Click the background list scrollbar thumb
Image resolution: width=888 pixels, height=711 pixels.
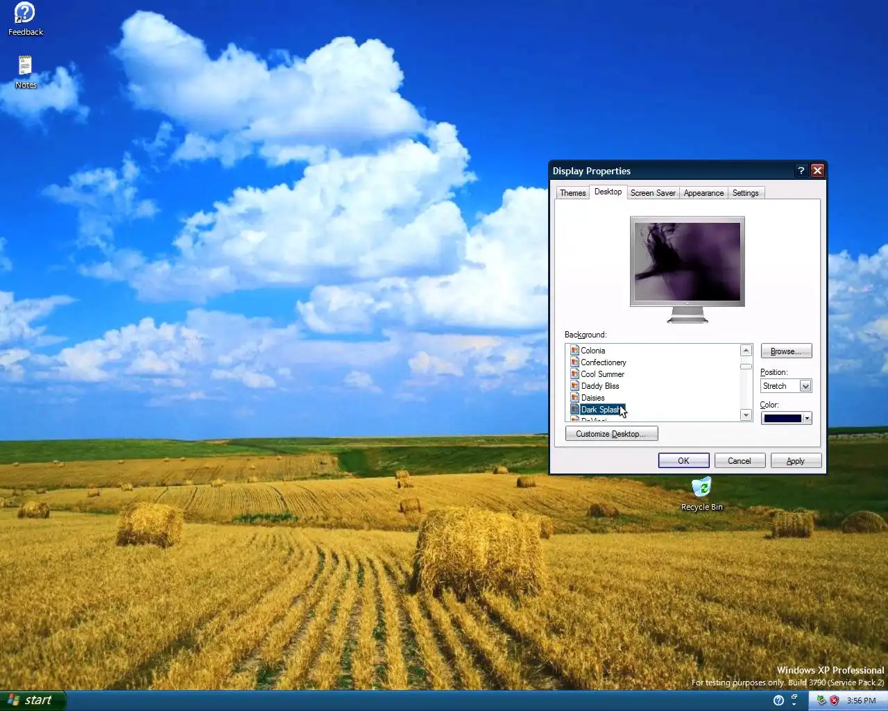click(x=746, y=367)
